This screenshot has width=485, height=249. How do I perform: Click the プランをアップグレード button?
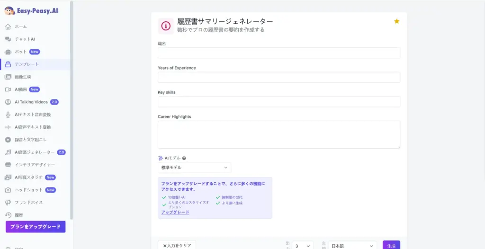[36, 227]
